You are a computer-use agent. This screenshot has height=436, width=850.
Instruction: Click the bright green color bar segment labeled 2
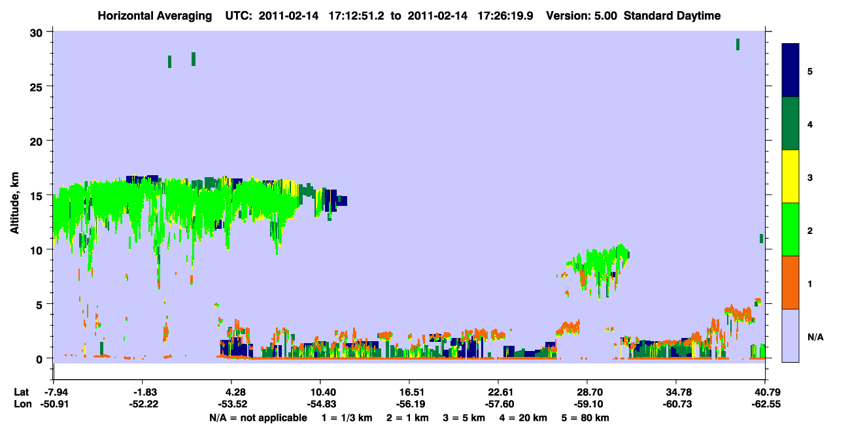790,229
